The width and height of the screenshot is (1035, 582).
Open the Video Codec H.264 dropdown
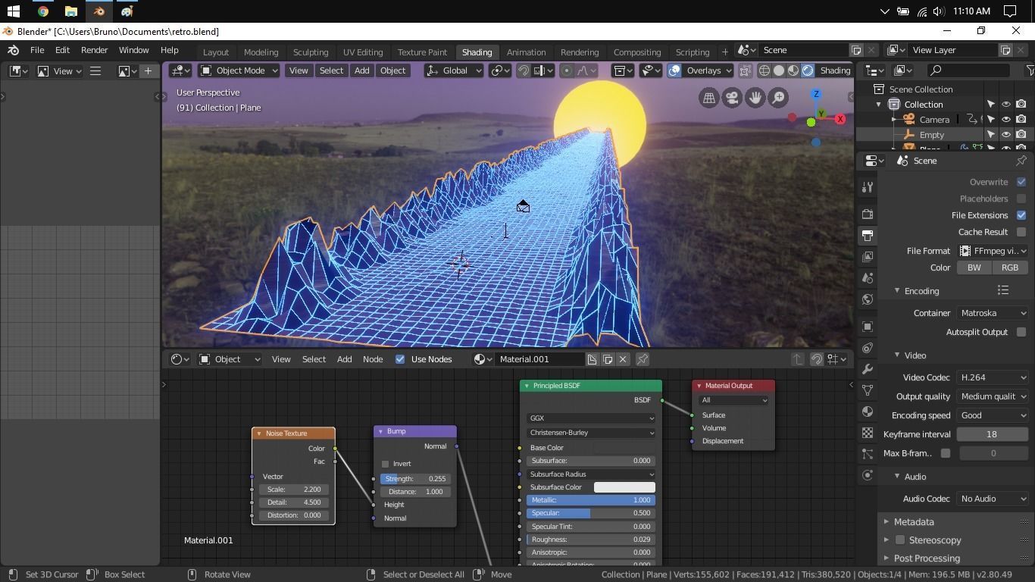(993, 377)
